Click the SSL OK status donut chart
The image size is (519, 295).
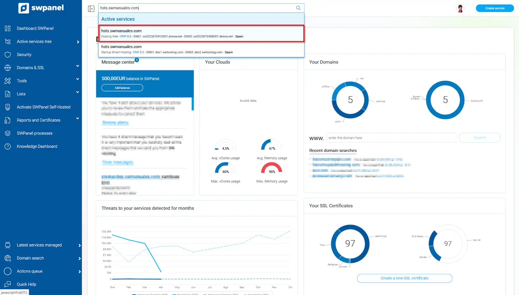pyautogui.click(x=448, y=243)
